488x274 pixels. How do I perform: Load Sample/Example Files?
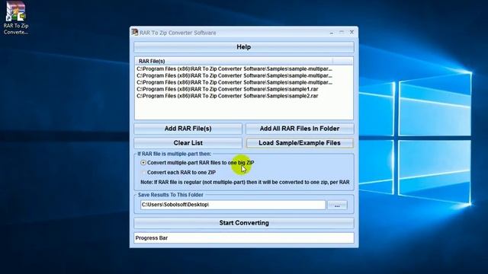point(300,143)
